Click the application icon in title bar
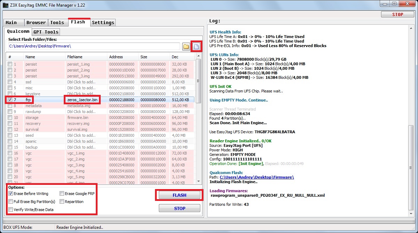This screenshot has width=418, height=233. 6,5
